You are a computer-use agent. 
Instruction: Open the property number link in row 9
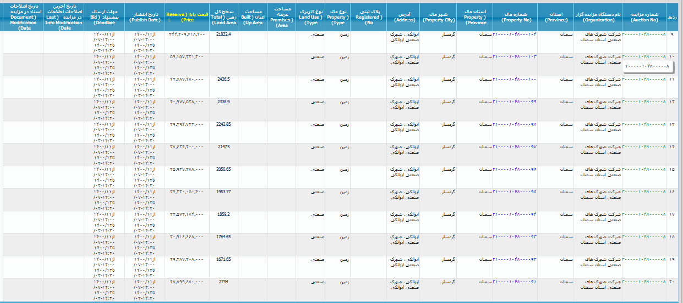click(514, 35)
